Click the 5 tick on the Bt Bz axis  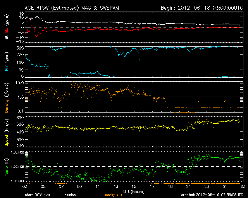[x=22, y=22]
